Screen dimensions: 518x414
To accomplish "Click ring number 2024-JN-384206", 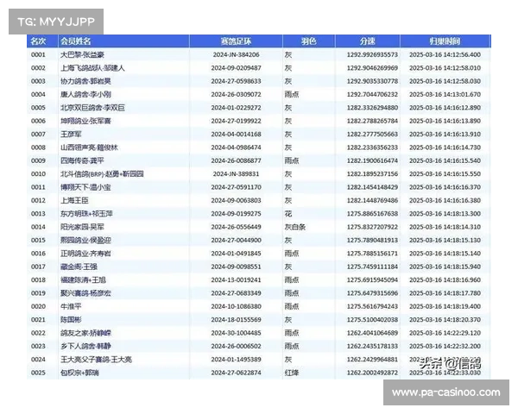I will pos(236,55).
